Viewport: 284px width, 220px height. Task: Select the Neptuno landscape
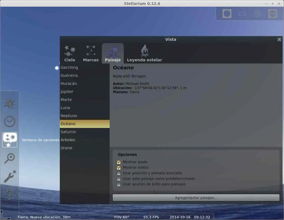85,116
